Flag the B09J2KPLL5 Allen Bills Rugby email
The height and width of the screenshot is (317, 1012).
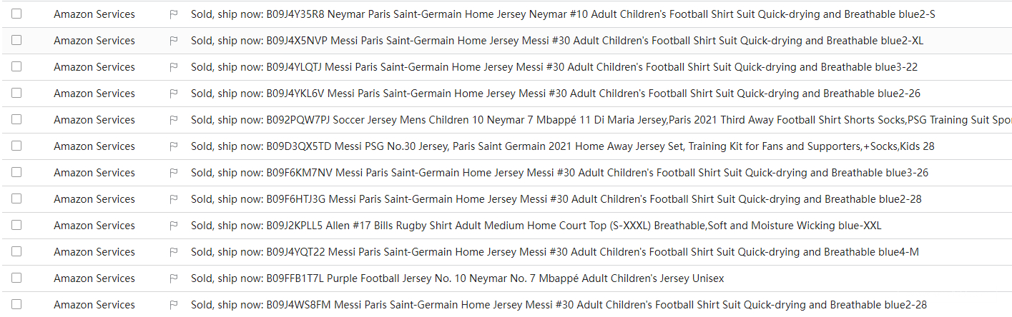(173, 226)
